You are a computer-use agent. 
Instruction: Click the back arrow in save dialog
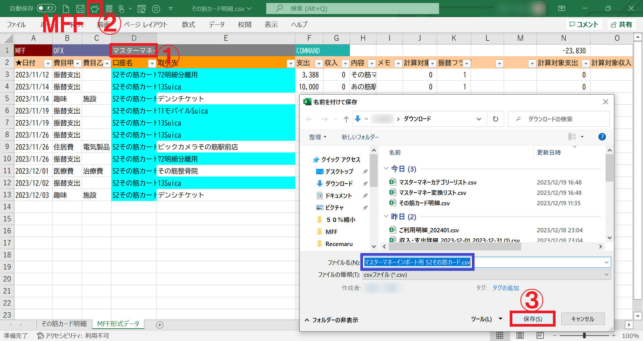point(309,119)
